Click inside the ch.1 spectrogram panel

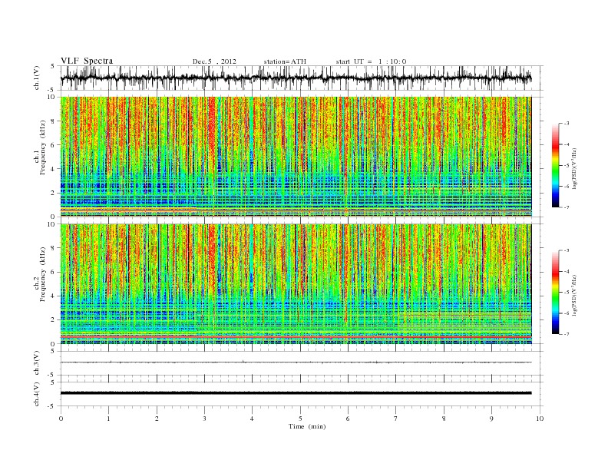coord(296,157)
